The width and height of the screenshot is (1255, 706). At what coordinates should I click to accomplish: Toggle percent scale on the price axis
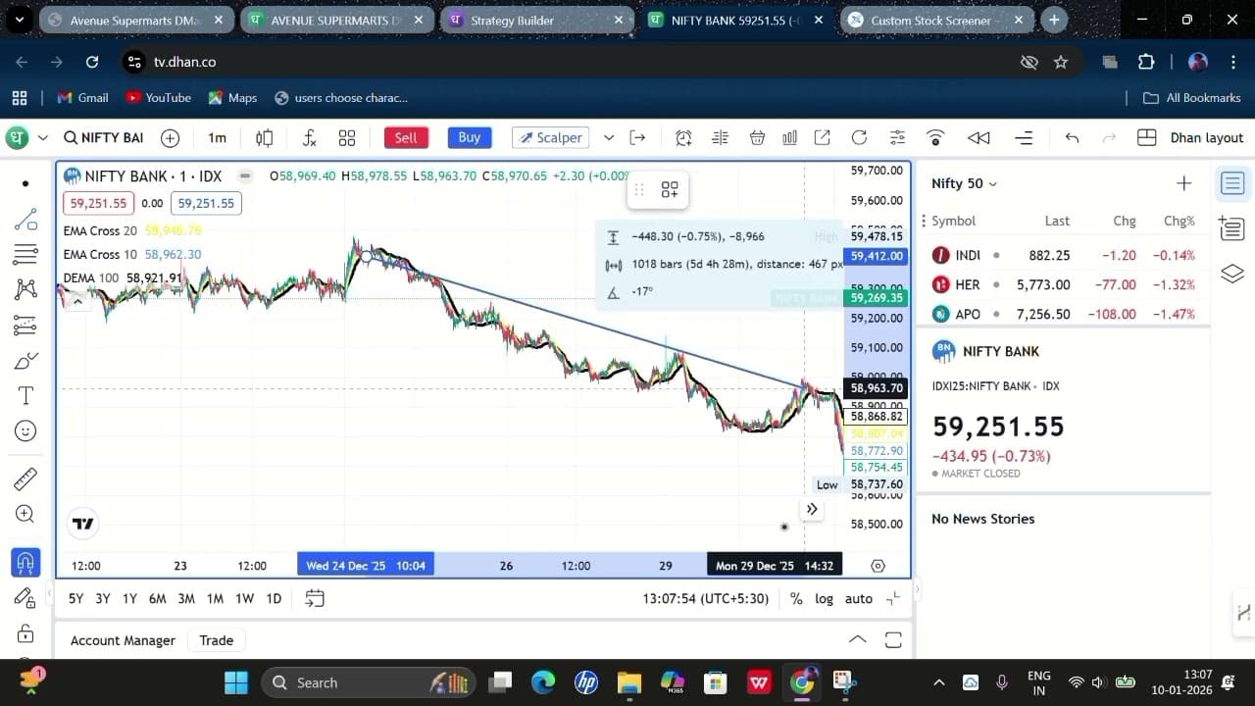coord(796,598)
